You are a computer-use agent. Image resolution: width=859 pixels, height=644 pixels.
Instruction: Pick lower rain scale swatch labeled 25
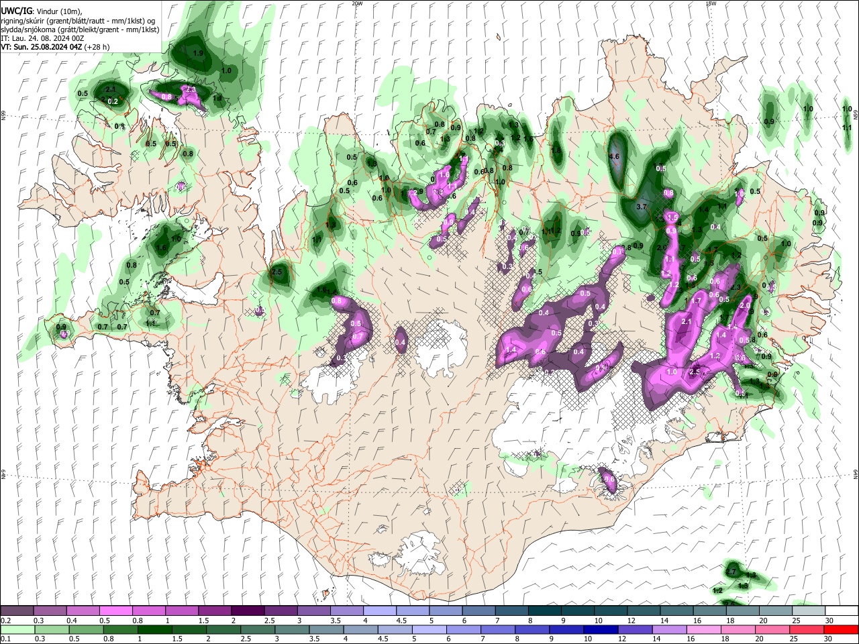click(x=805, y=629)
